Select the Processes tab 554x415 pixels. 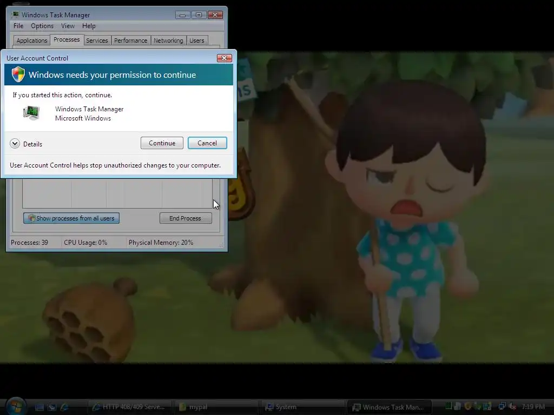tap(67, 39)
